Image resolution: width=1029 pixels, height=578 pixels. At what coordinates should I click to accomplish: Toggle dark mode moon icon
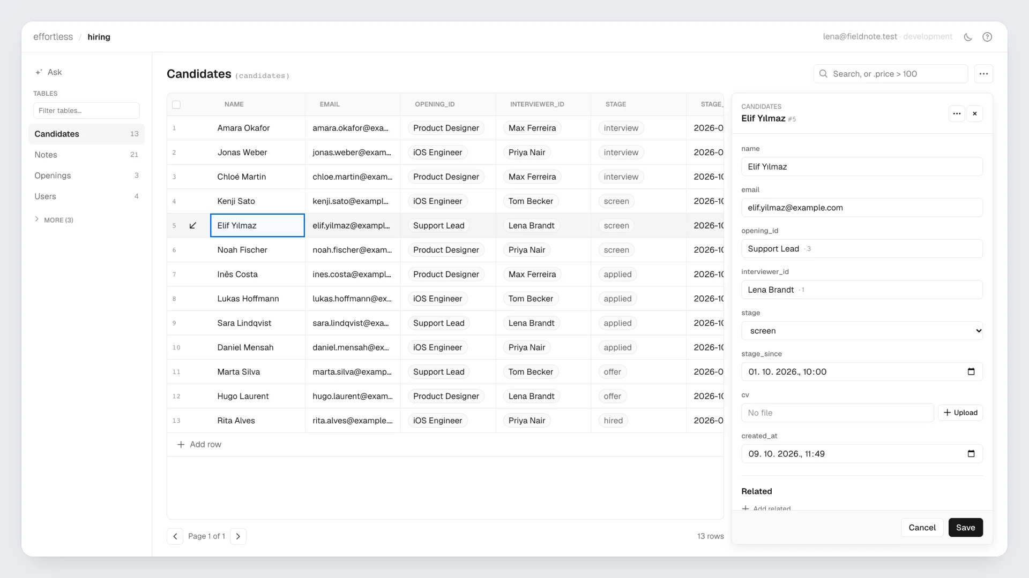968,37
